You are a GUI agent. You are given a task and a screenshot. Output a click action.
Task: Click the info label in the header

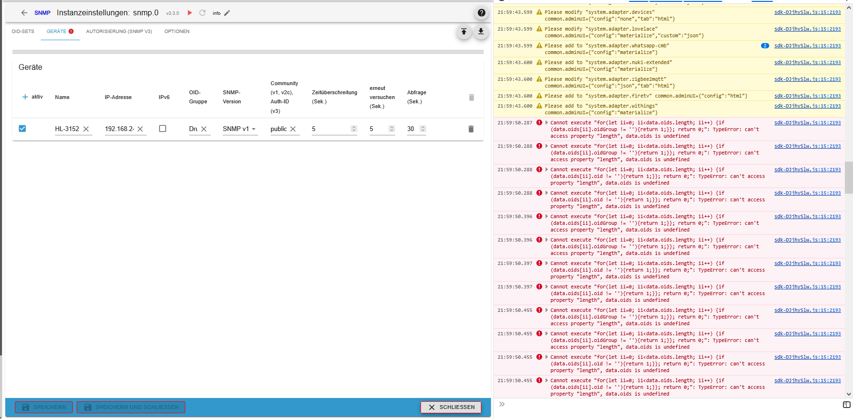(216, 13)
